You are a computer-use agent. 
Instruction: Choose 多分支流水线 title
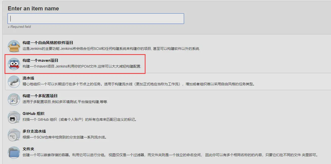pyautogui.click(x=34, y=131)
